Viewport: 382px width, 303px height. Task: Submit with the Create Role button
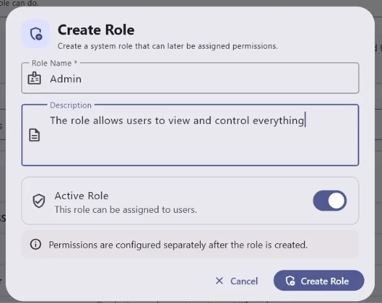coord(319,280)
